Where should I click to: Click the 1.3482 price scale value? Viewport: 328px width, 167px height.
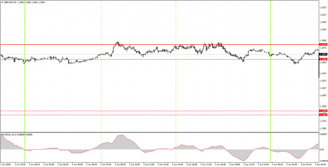pos(323,40)
